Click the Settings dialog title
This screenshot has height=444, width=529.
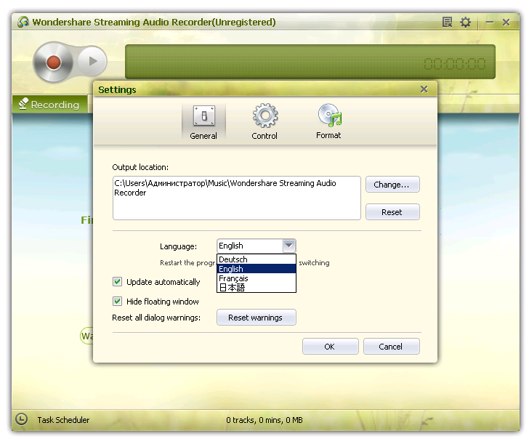(x=117, y=90)
